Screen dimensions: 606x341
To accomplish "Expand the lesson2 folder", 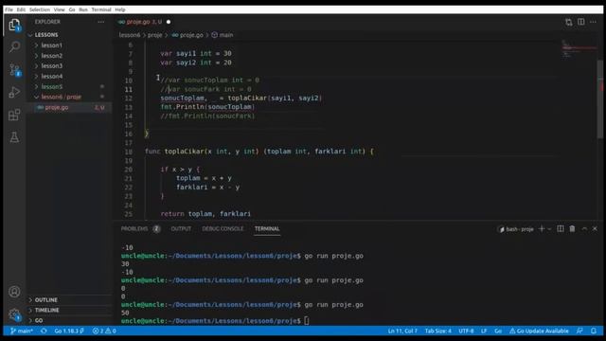I will pyautogui.click(x=51, y=56).
